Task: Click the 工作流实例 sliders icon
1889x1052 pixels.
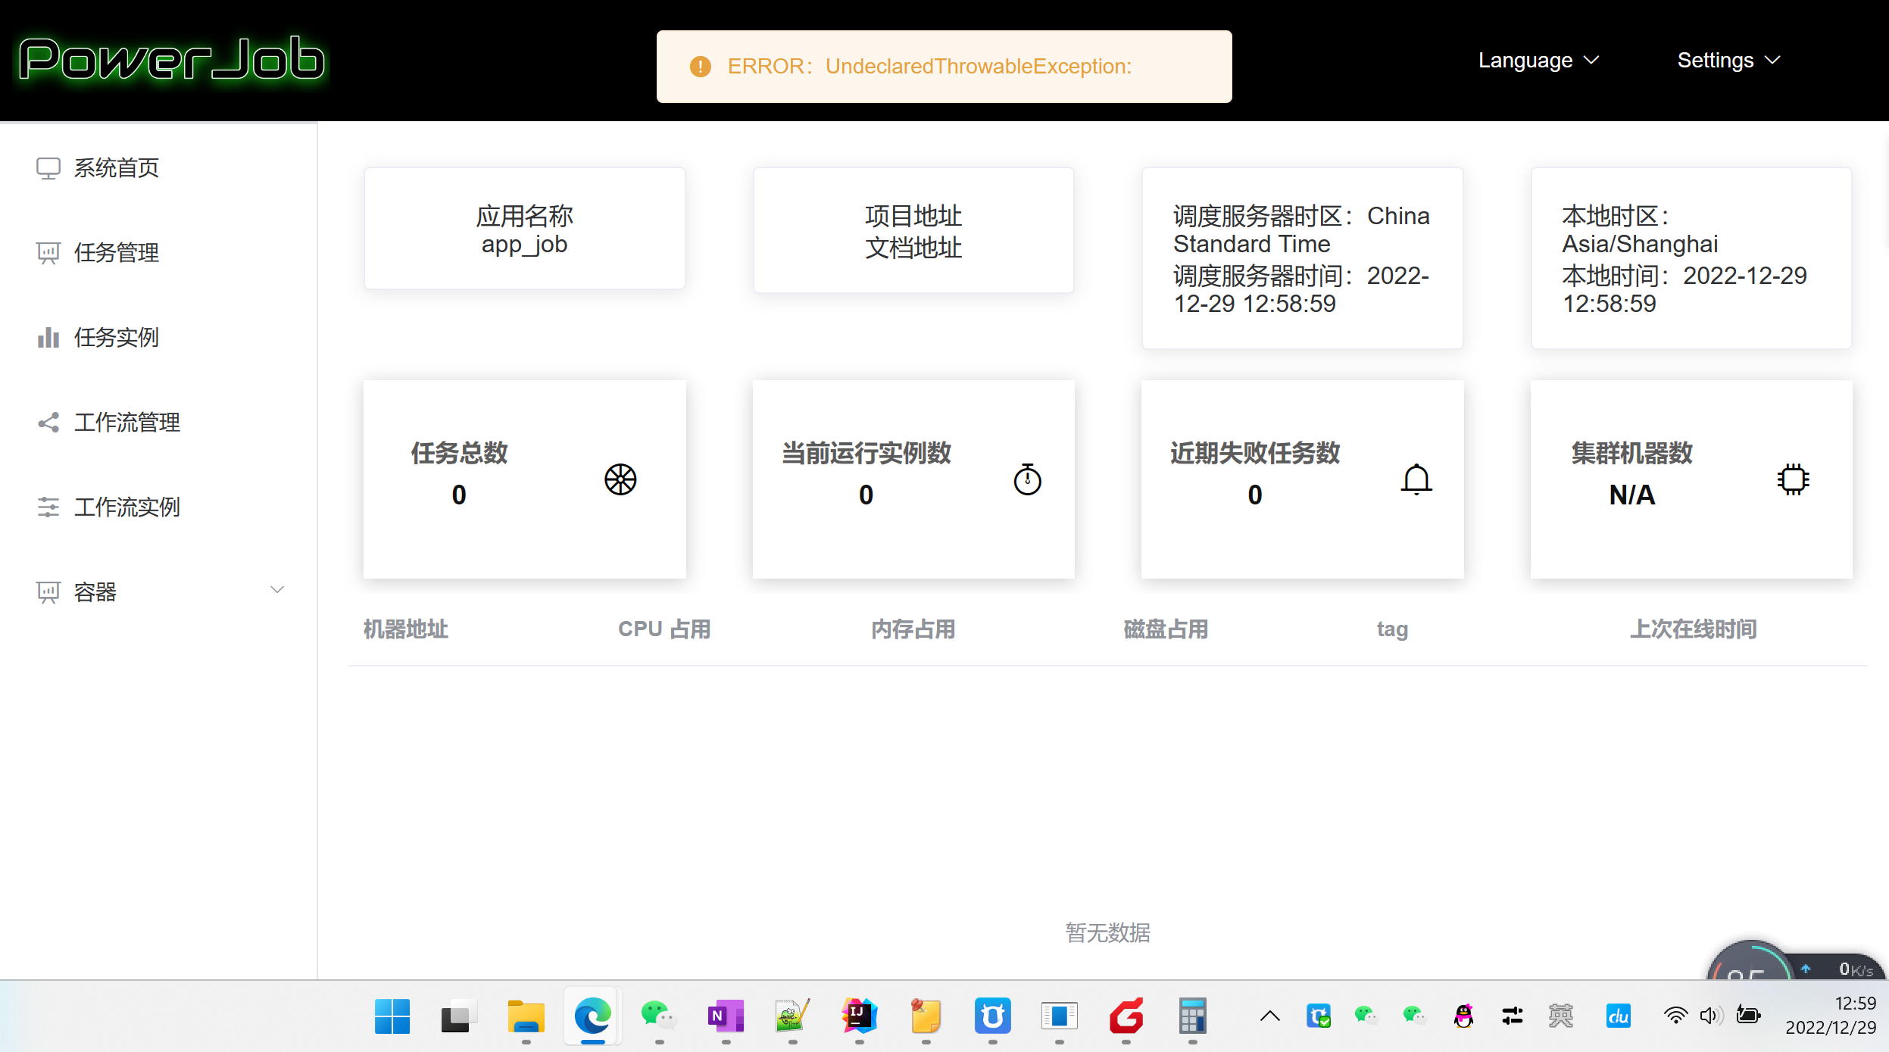Action: (x=48, y=507)
